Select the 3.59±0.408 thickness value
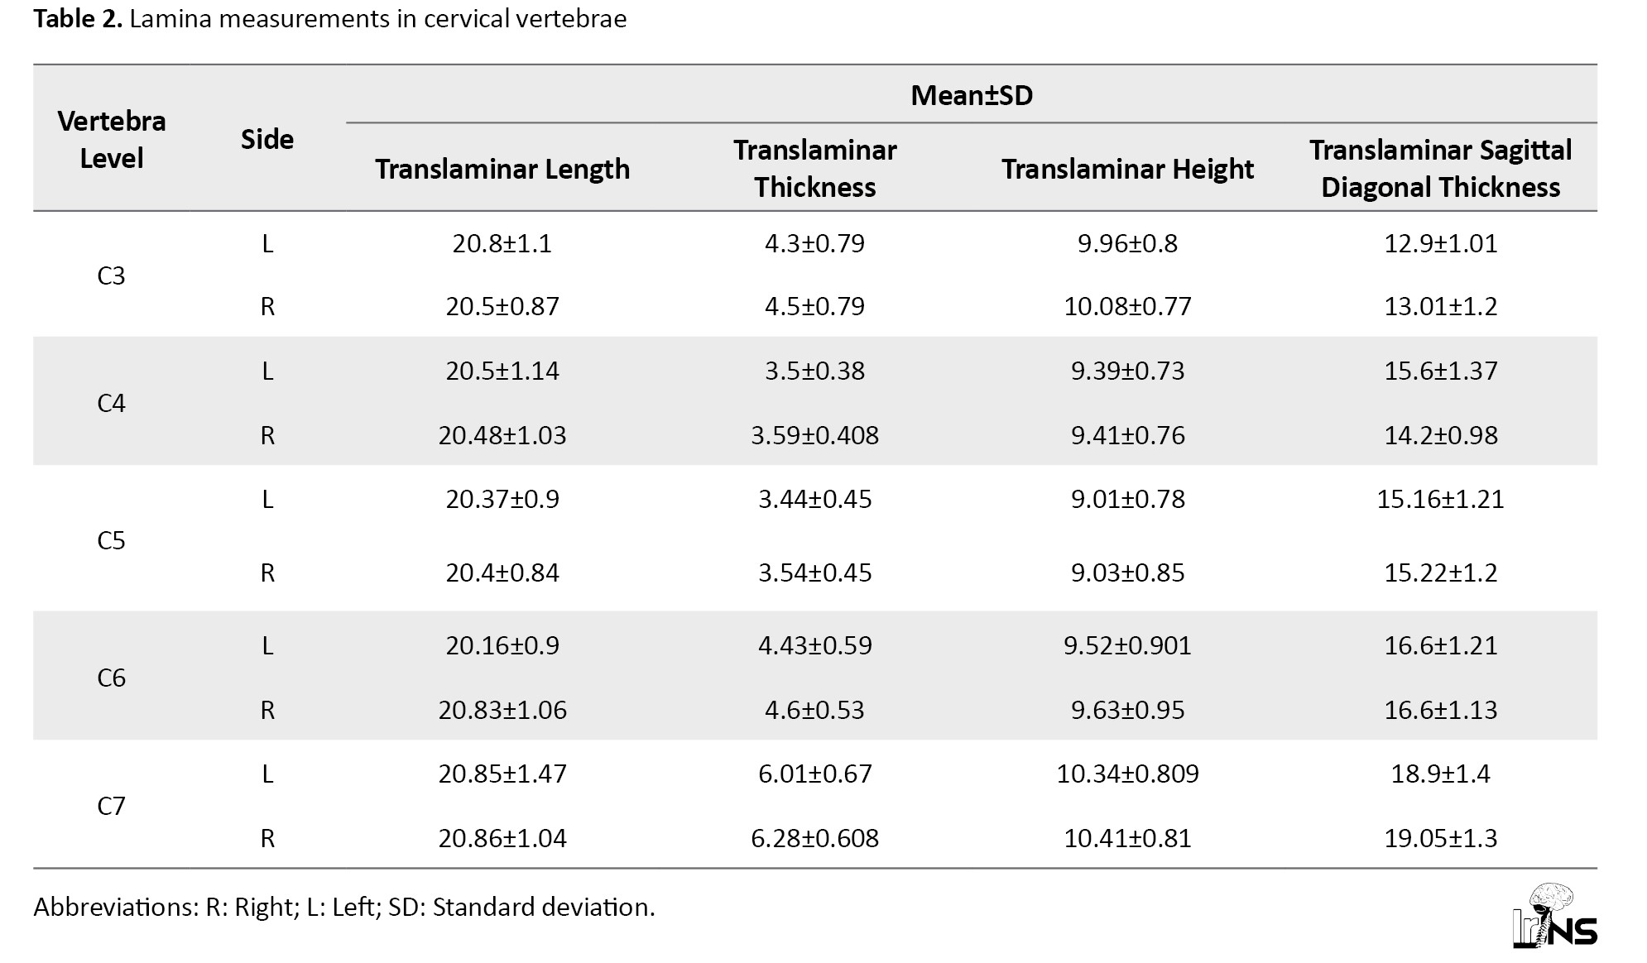 814,435
